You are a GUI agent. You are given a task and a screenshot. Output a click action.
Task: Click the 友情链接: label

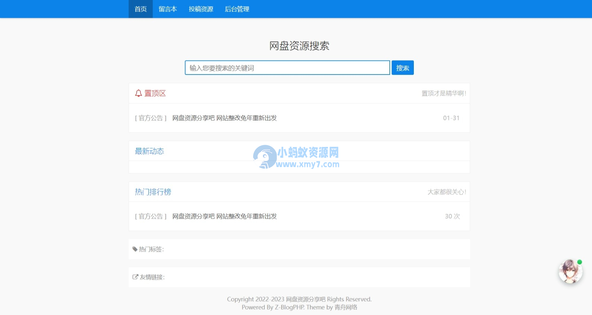point(152,277)
